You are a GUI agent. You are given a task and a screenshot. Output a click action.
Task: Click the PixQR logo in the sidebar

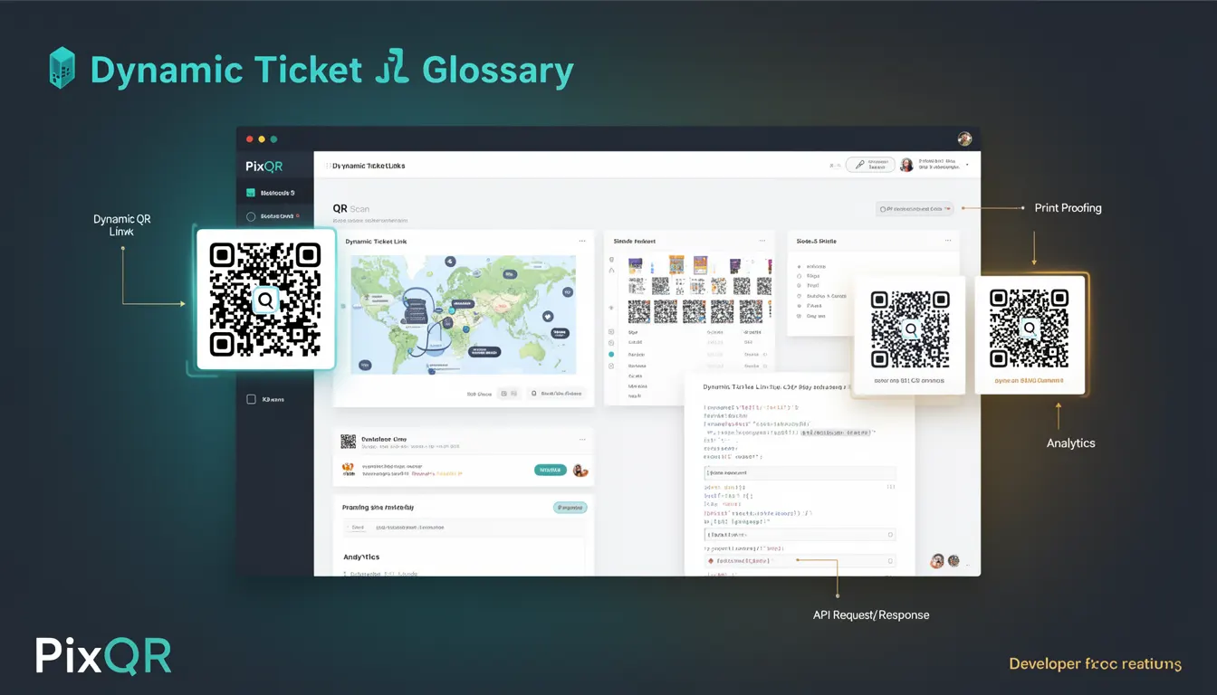264,166
